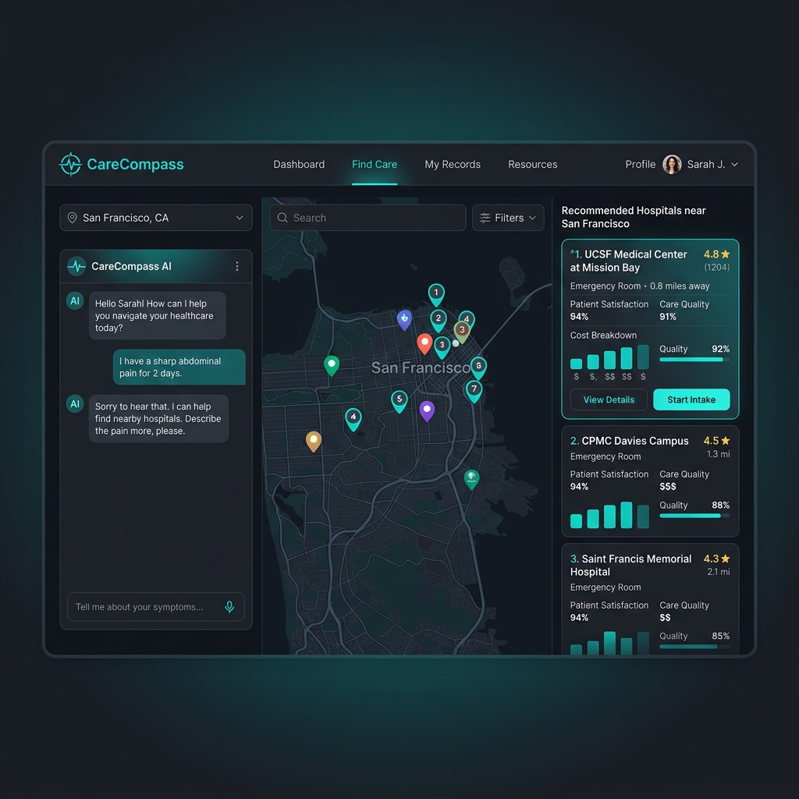
Task: Expand the chevron next to Sarah J.
Action: point(734,164)
